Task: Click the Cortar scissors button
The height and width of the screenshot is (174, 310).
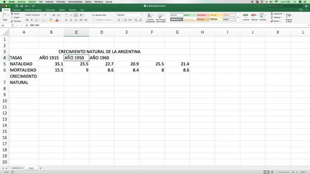Action: (x=15, y=14)
